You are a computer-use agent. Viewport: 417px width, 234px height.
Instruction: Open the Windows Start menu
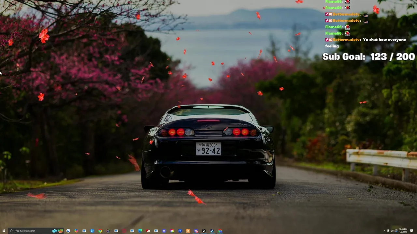(4, 231)
